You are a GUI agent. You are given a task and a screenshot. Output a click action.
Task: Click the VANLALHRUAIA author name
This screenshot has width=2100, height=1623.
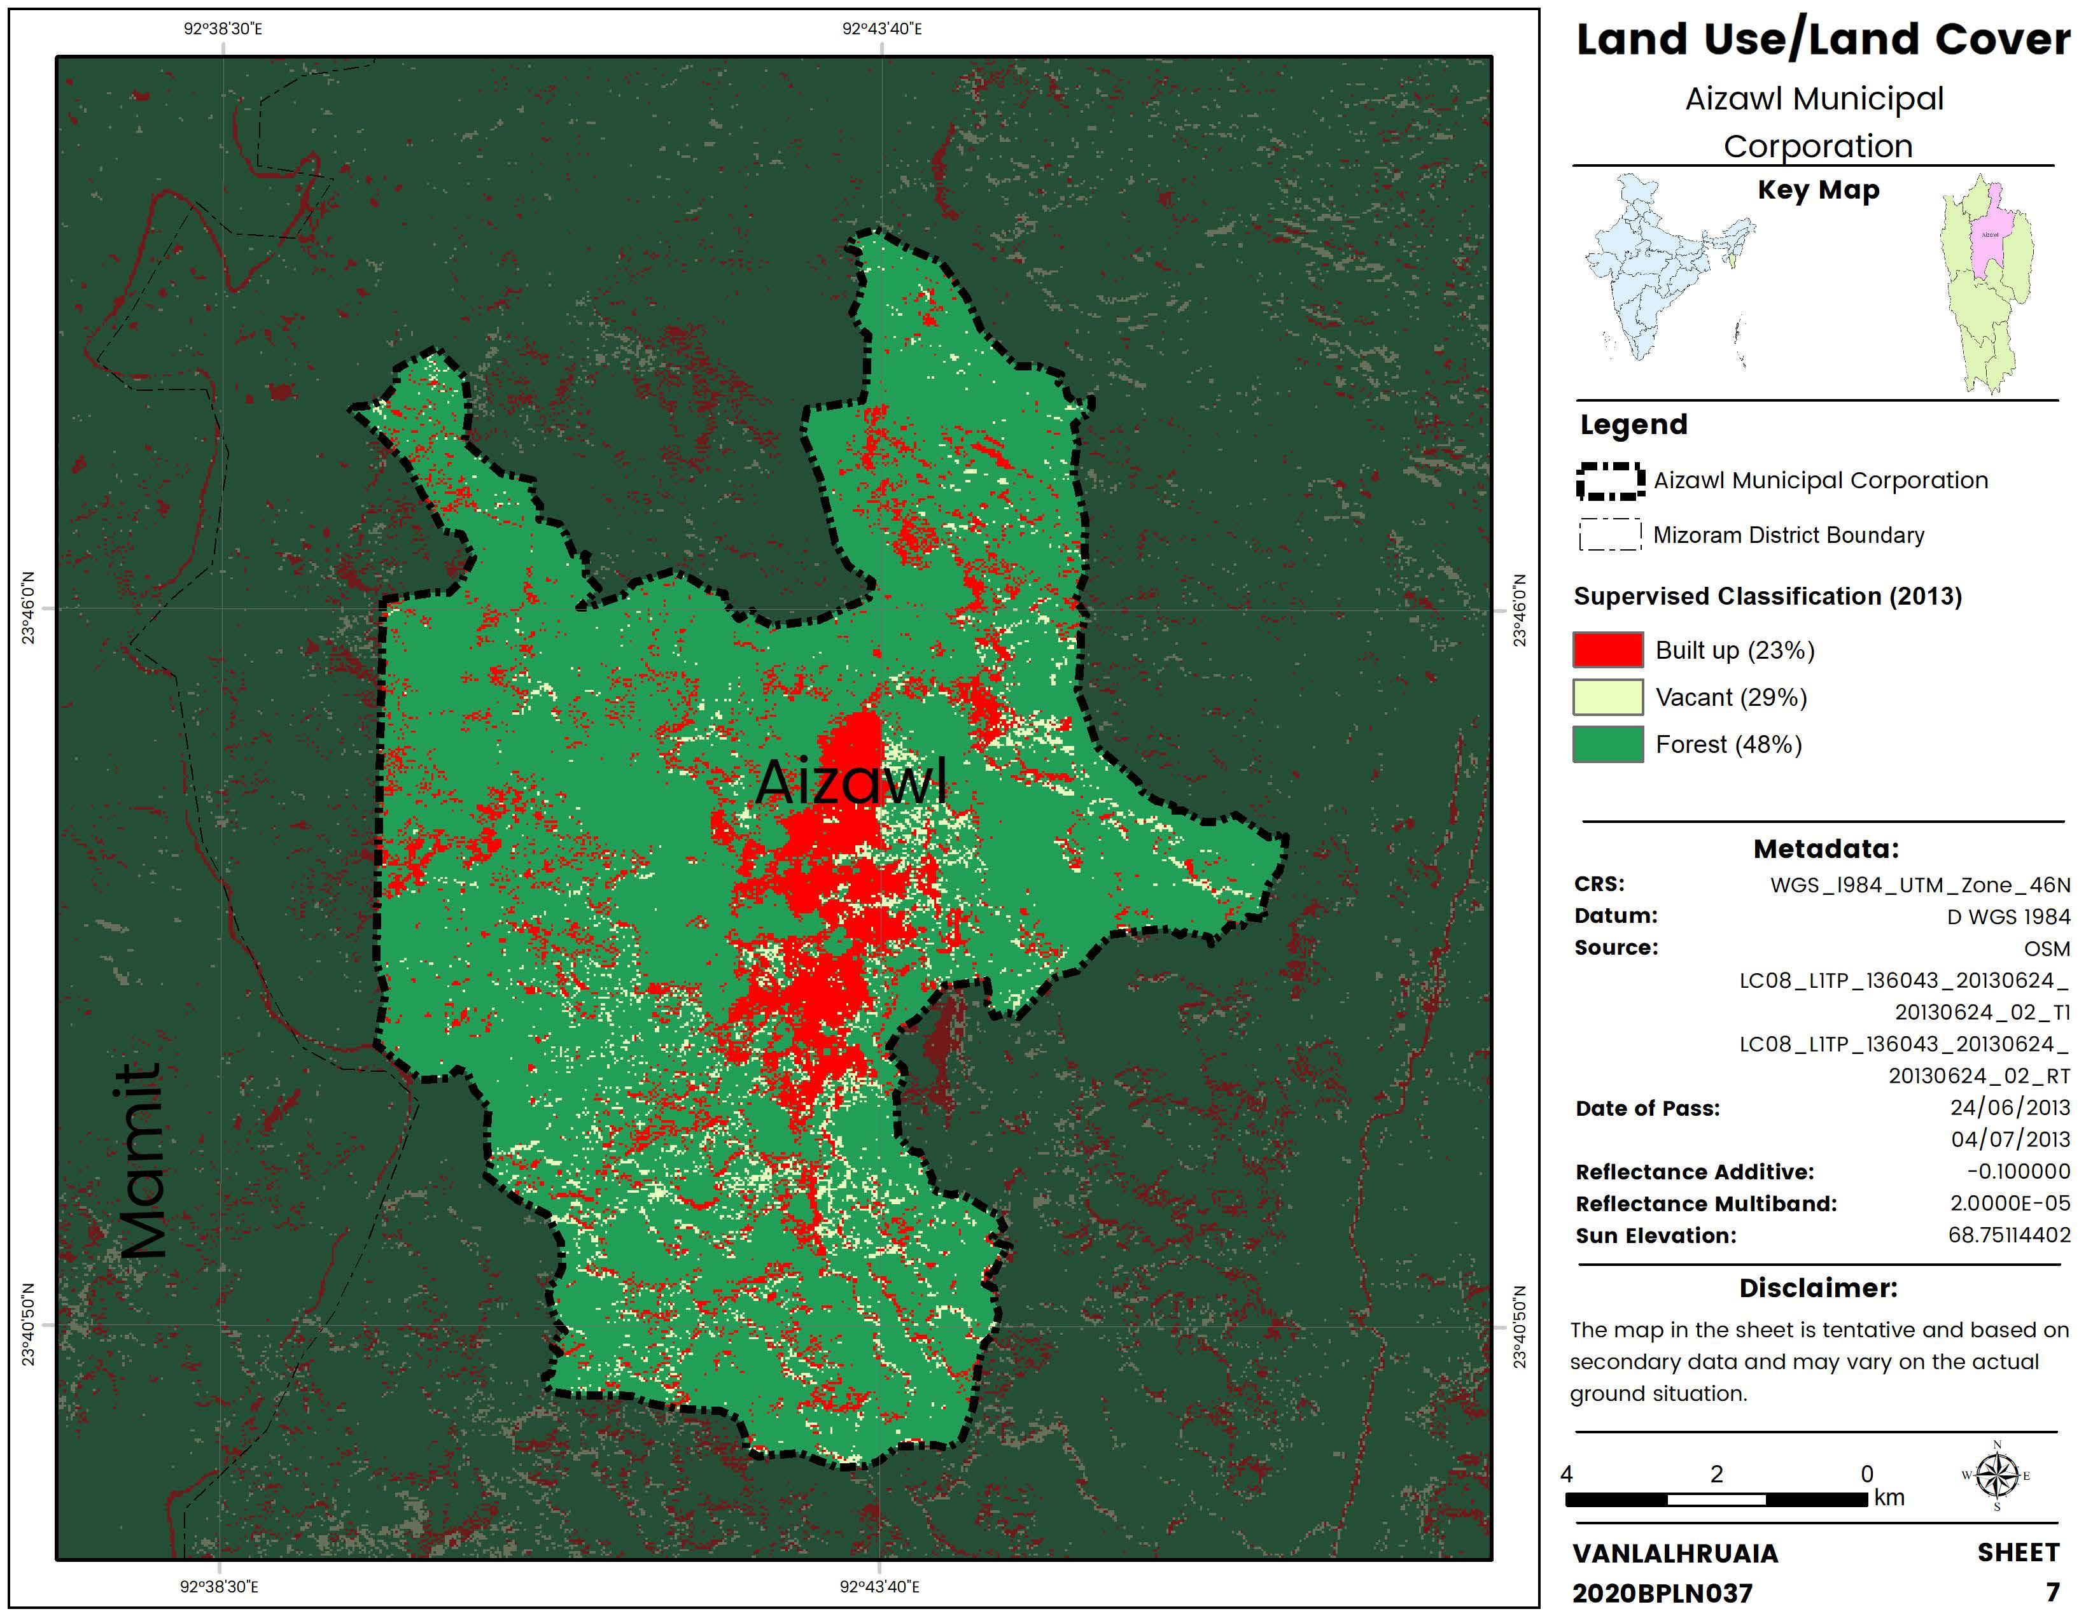(x=1675, y=1554)
